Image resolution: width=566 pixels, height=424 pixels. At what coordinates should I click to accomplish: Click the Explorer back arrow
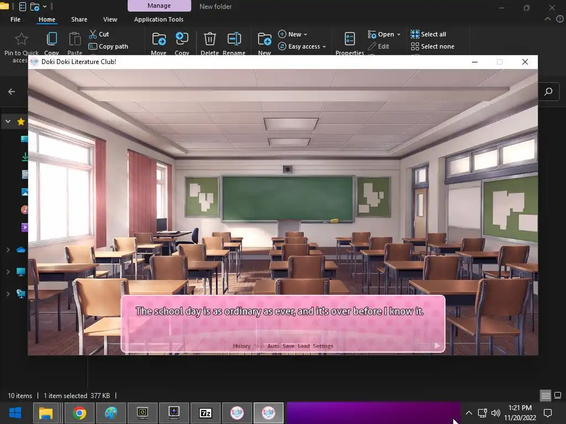12,92
